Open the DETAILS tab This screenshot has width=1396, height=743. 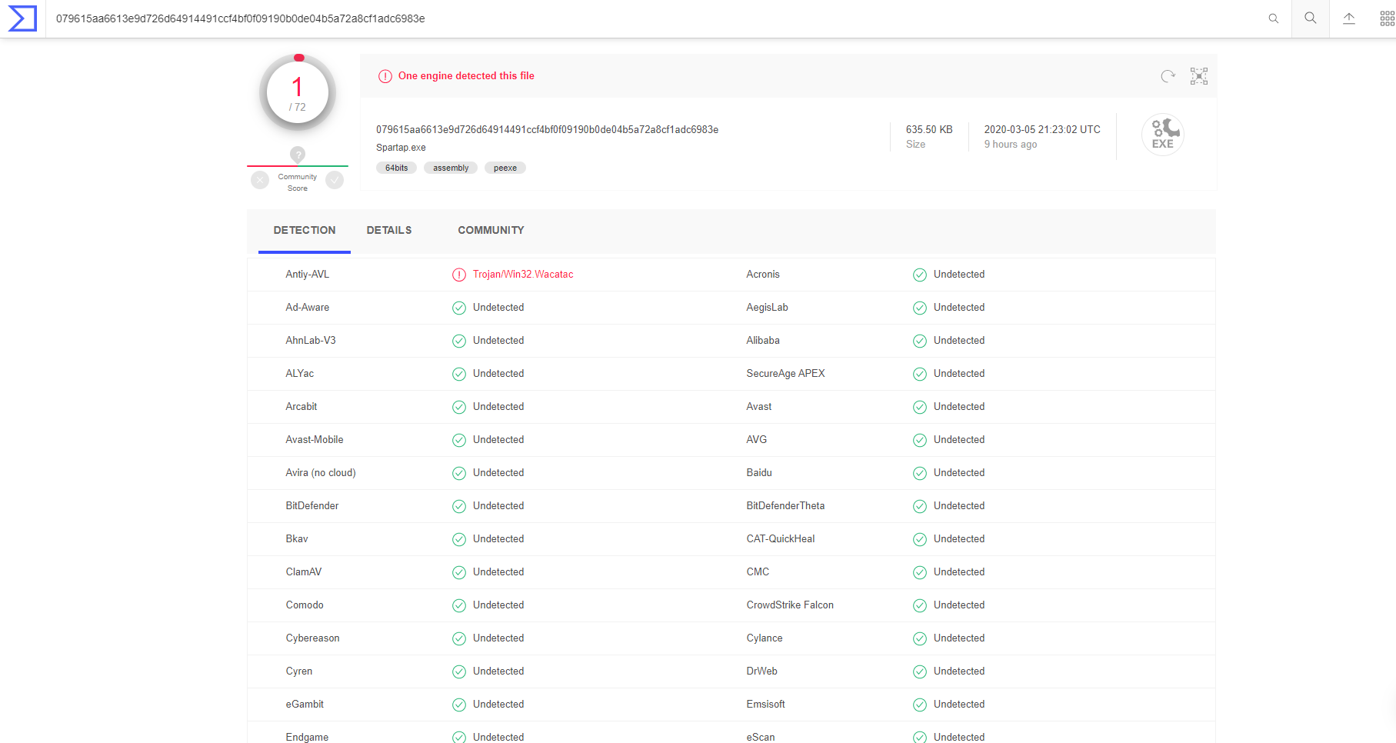click(x=389, y=230)
